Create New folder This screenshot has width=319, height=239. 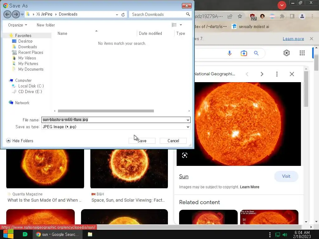[46, 25]
